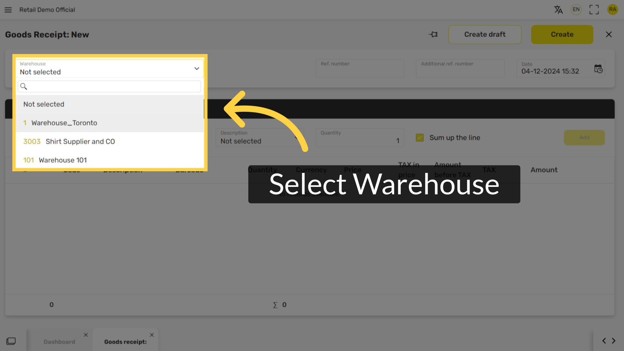Image resolution: width=624 pixels, height=351 pixels.
Task: Click the translate language icon
Action: coord(558,10)
